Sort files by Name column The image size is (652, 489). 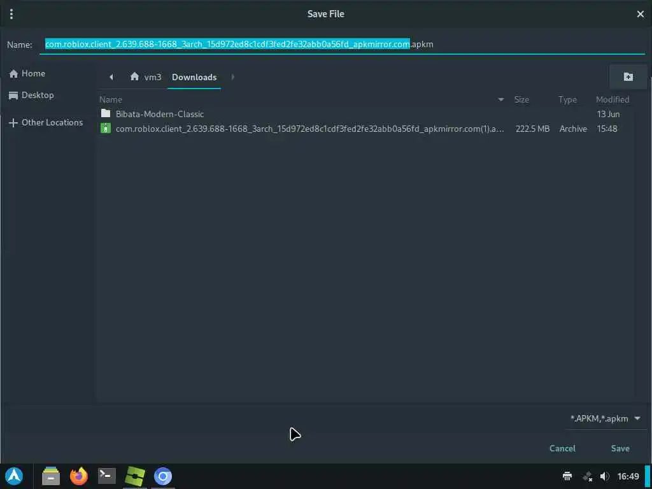pyautogui.click(x=111, y=99)
